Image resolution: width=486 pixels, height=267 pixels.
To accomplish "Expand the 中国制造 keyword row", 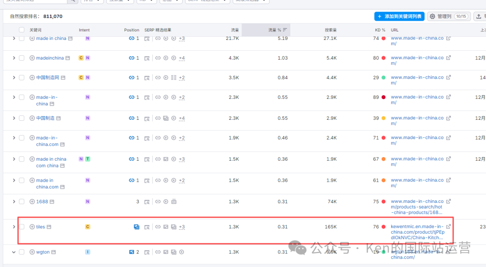I will coord(13,118).
